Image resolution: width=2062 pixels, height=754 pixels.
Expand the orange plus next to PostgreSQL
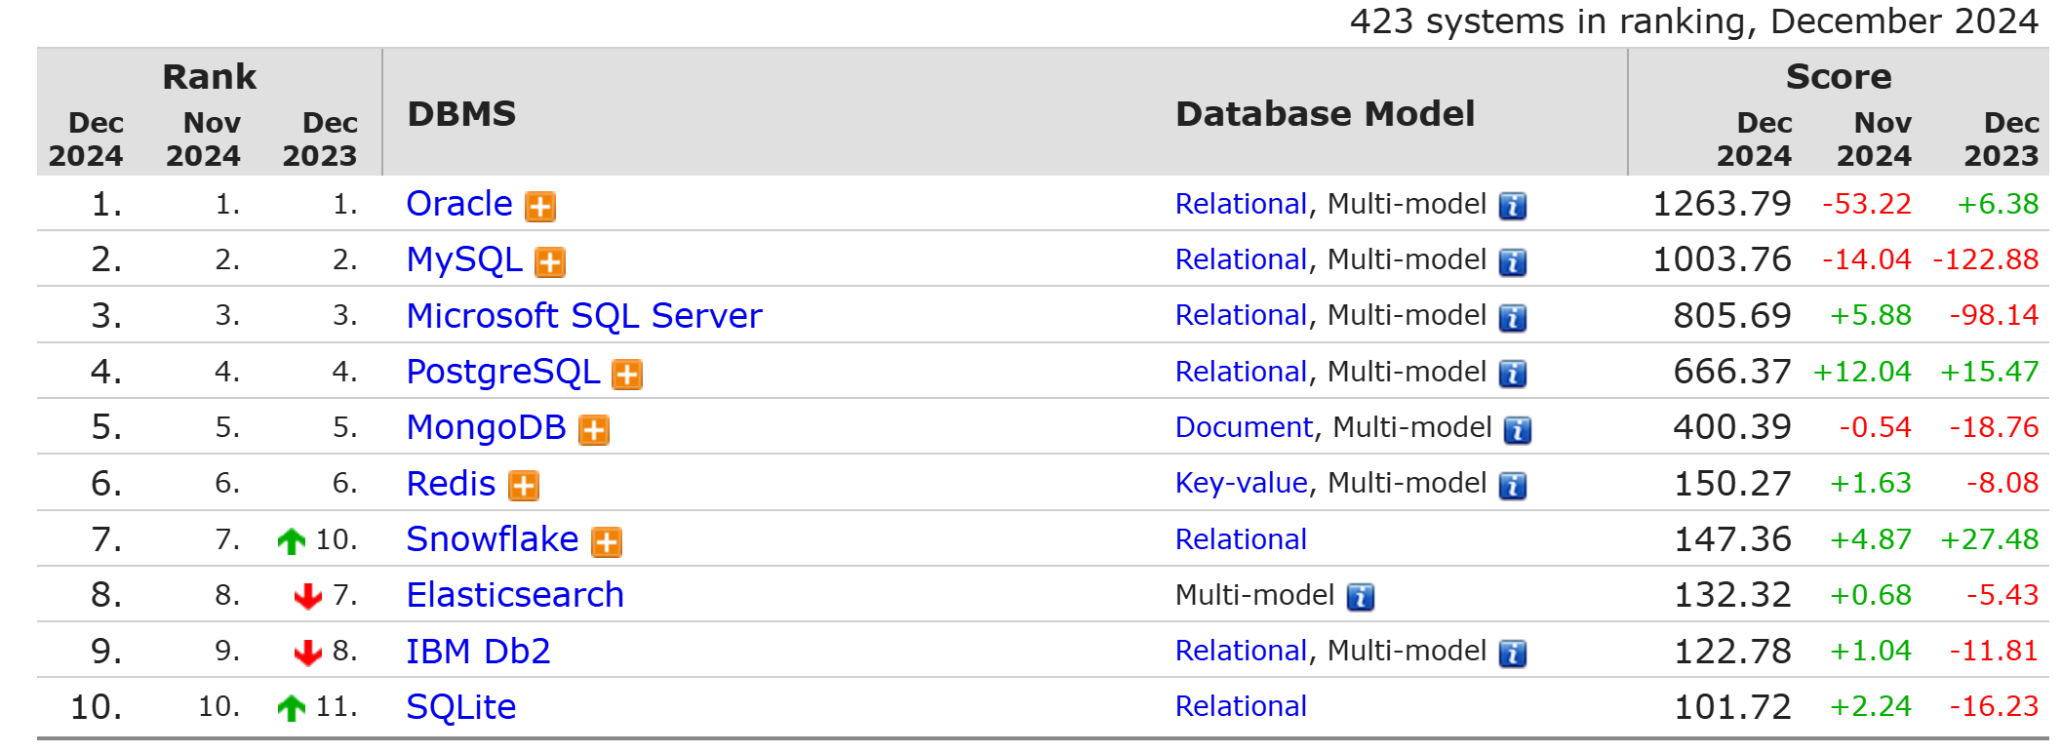pos(627,375)
